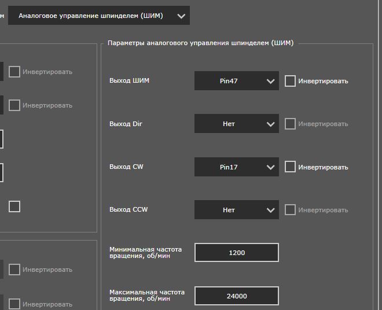Click the arrow on the Выход CCW dropdown

point(270,210)
